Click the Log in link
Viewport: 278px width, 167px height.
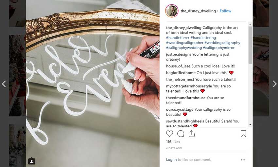point(171,159)
